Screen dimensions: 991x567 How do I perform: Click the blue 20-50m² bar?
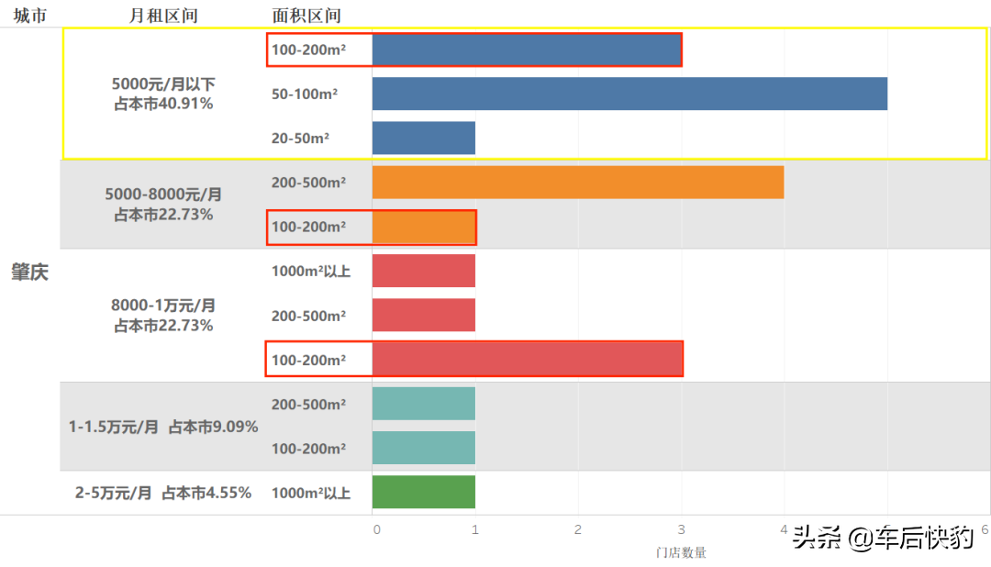point(423,138)
